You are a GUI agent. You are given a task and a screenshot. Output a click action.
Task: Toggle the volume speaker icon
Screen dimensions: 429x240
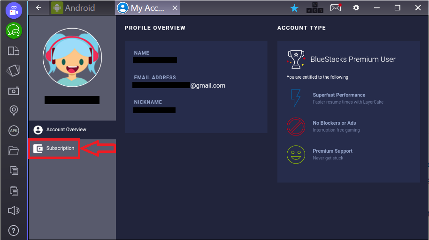(14, 210)
